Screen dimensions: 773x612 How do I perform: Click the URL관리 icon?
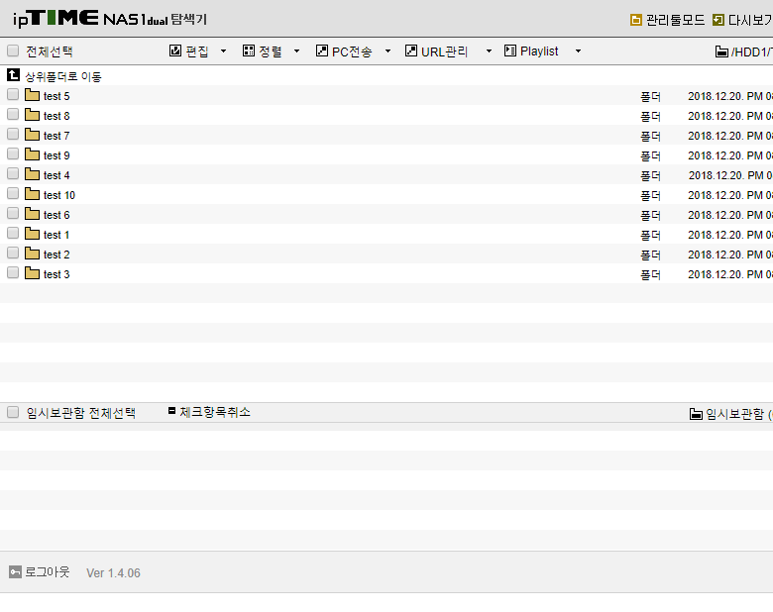(411, 51)
